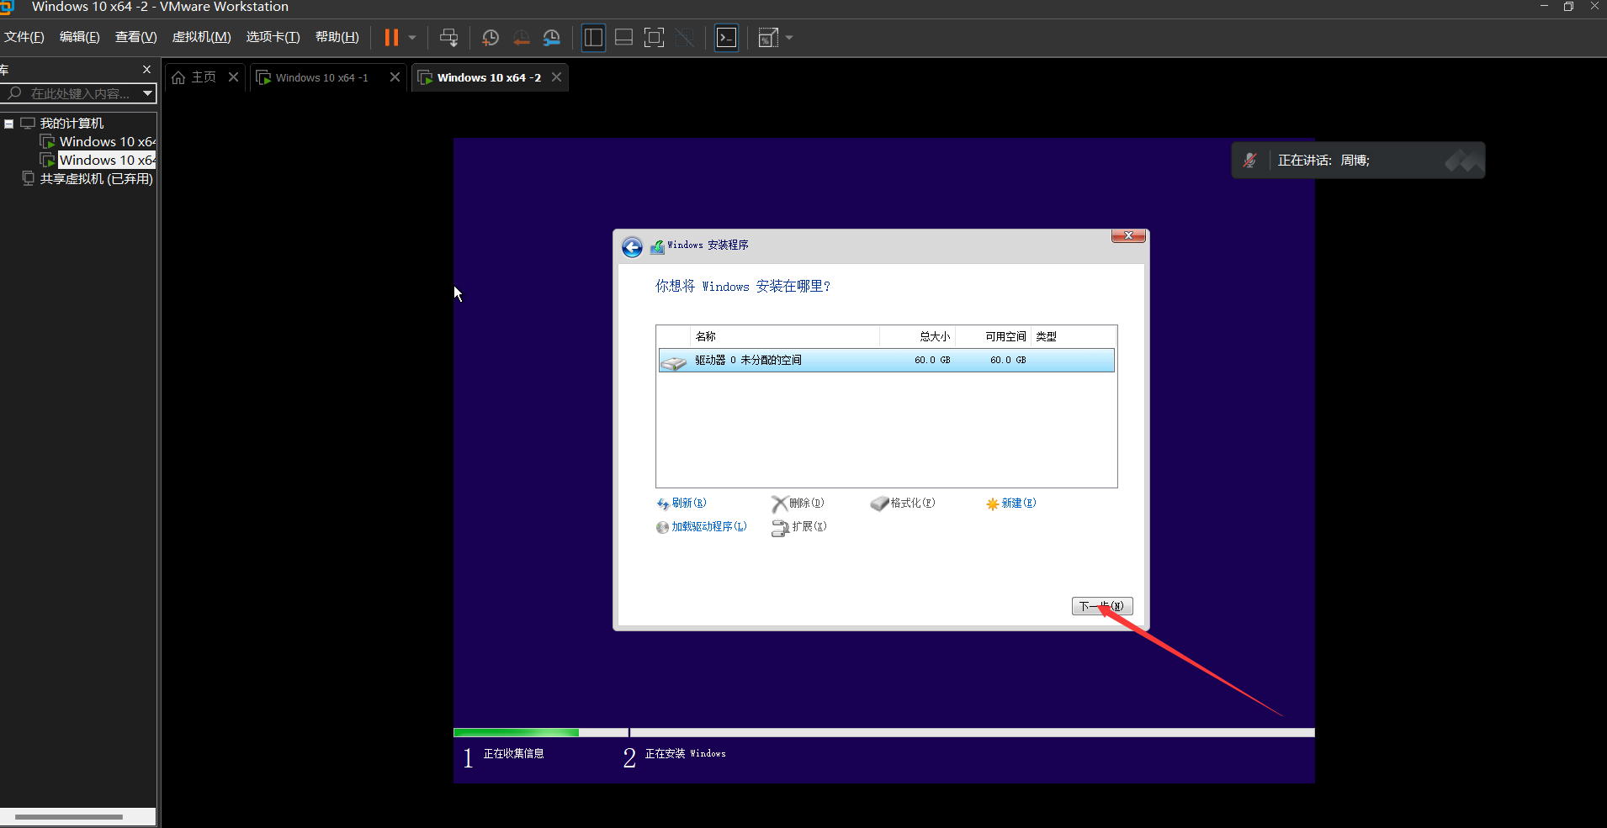Close the 主页 tab
The image size is (1607, 828).
point(234,77)
